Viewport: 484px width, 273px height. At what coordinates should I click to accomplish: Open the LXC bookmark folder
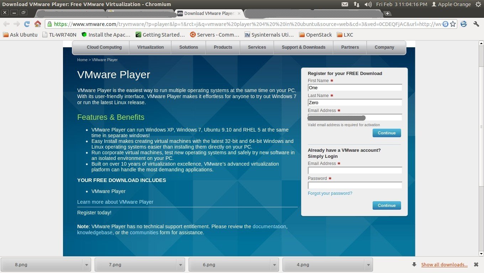(345, 35)
